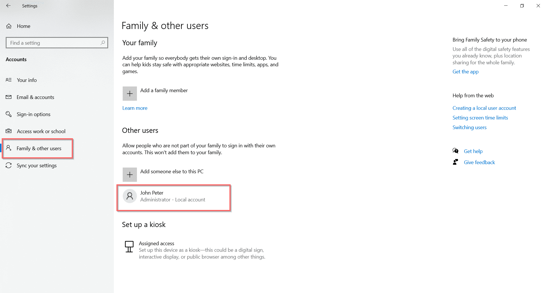
Task: Click the Learn more link
Action: tap(135, 108)
